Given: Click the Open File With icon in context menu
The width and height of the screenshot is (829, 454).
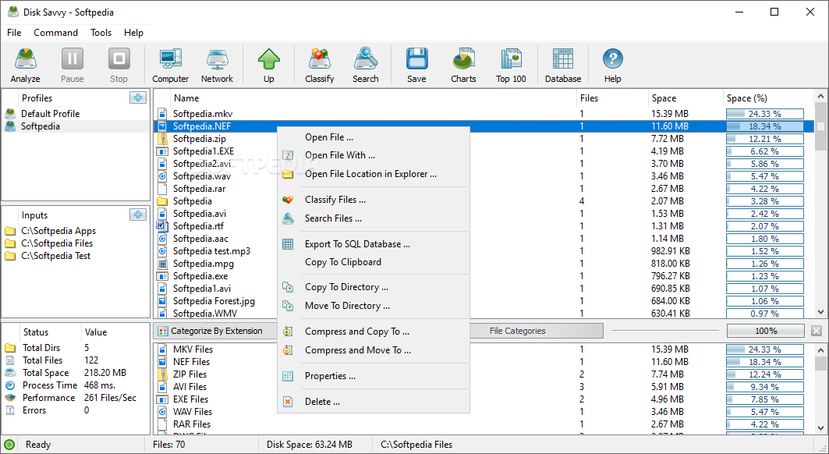Looking at the screenshot, I should pyautogui.click(x=288, y=155).
